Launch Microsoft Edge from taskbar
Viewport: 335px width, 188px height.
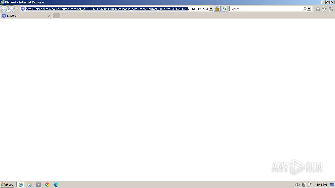[x=56, y=185]
